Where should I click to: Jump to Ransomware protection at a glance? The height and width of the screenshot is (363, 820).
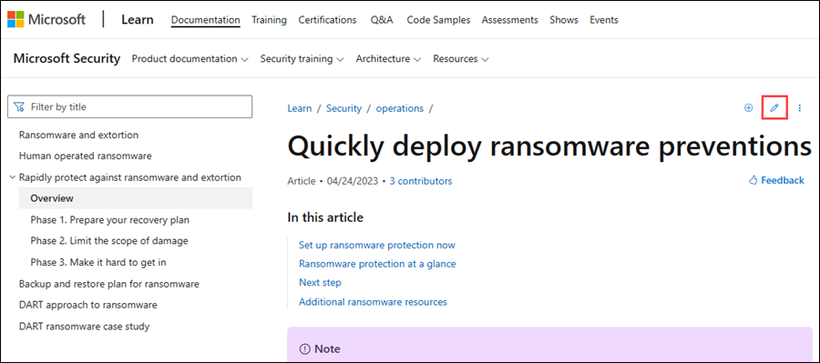click(377, 264)
